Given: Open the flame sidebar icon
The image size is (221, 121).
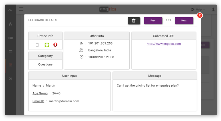Looking at the screenshot, I should coord(10,24).
